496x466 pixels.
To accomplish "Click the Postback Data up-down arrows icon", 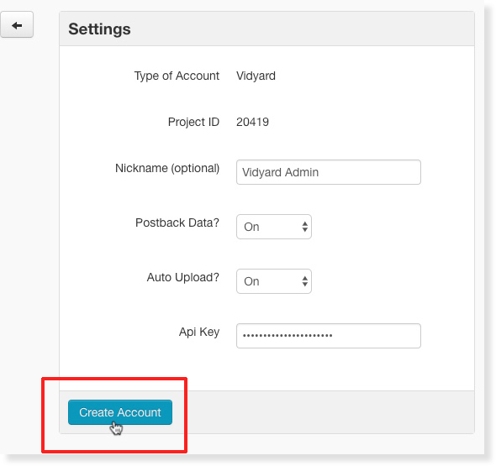I will click(x=304, y=227).
